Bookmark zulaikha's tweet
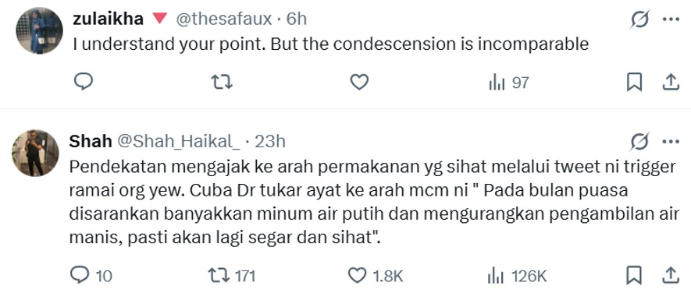The image size is (691, 300). pos(634,83)
